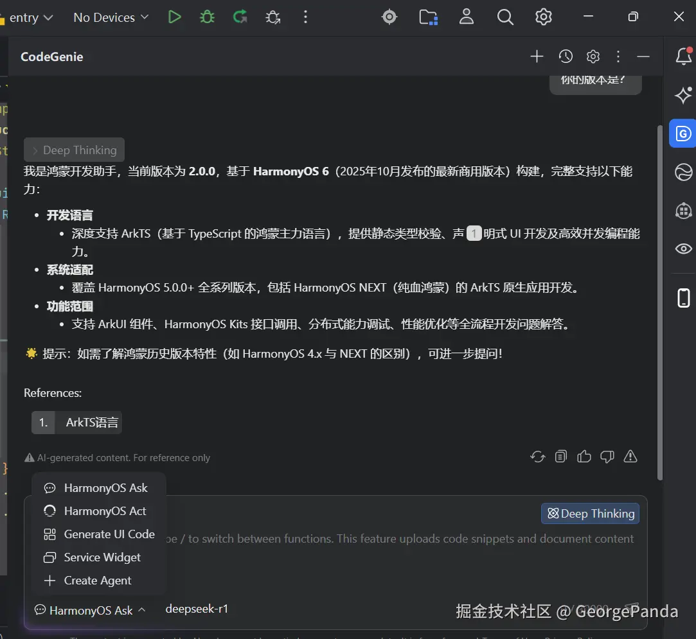Open the HarmonyOS Ask mode dropdown

coord(90,609)
